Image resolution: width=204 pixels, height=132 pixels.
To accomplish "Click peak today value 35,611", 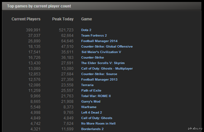I will tap(67, 52).
